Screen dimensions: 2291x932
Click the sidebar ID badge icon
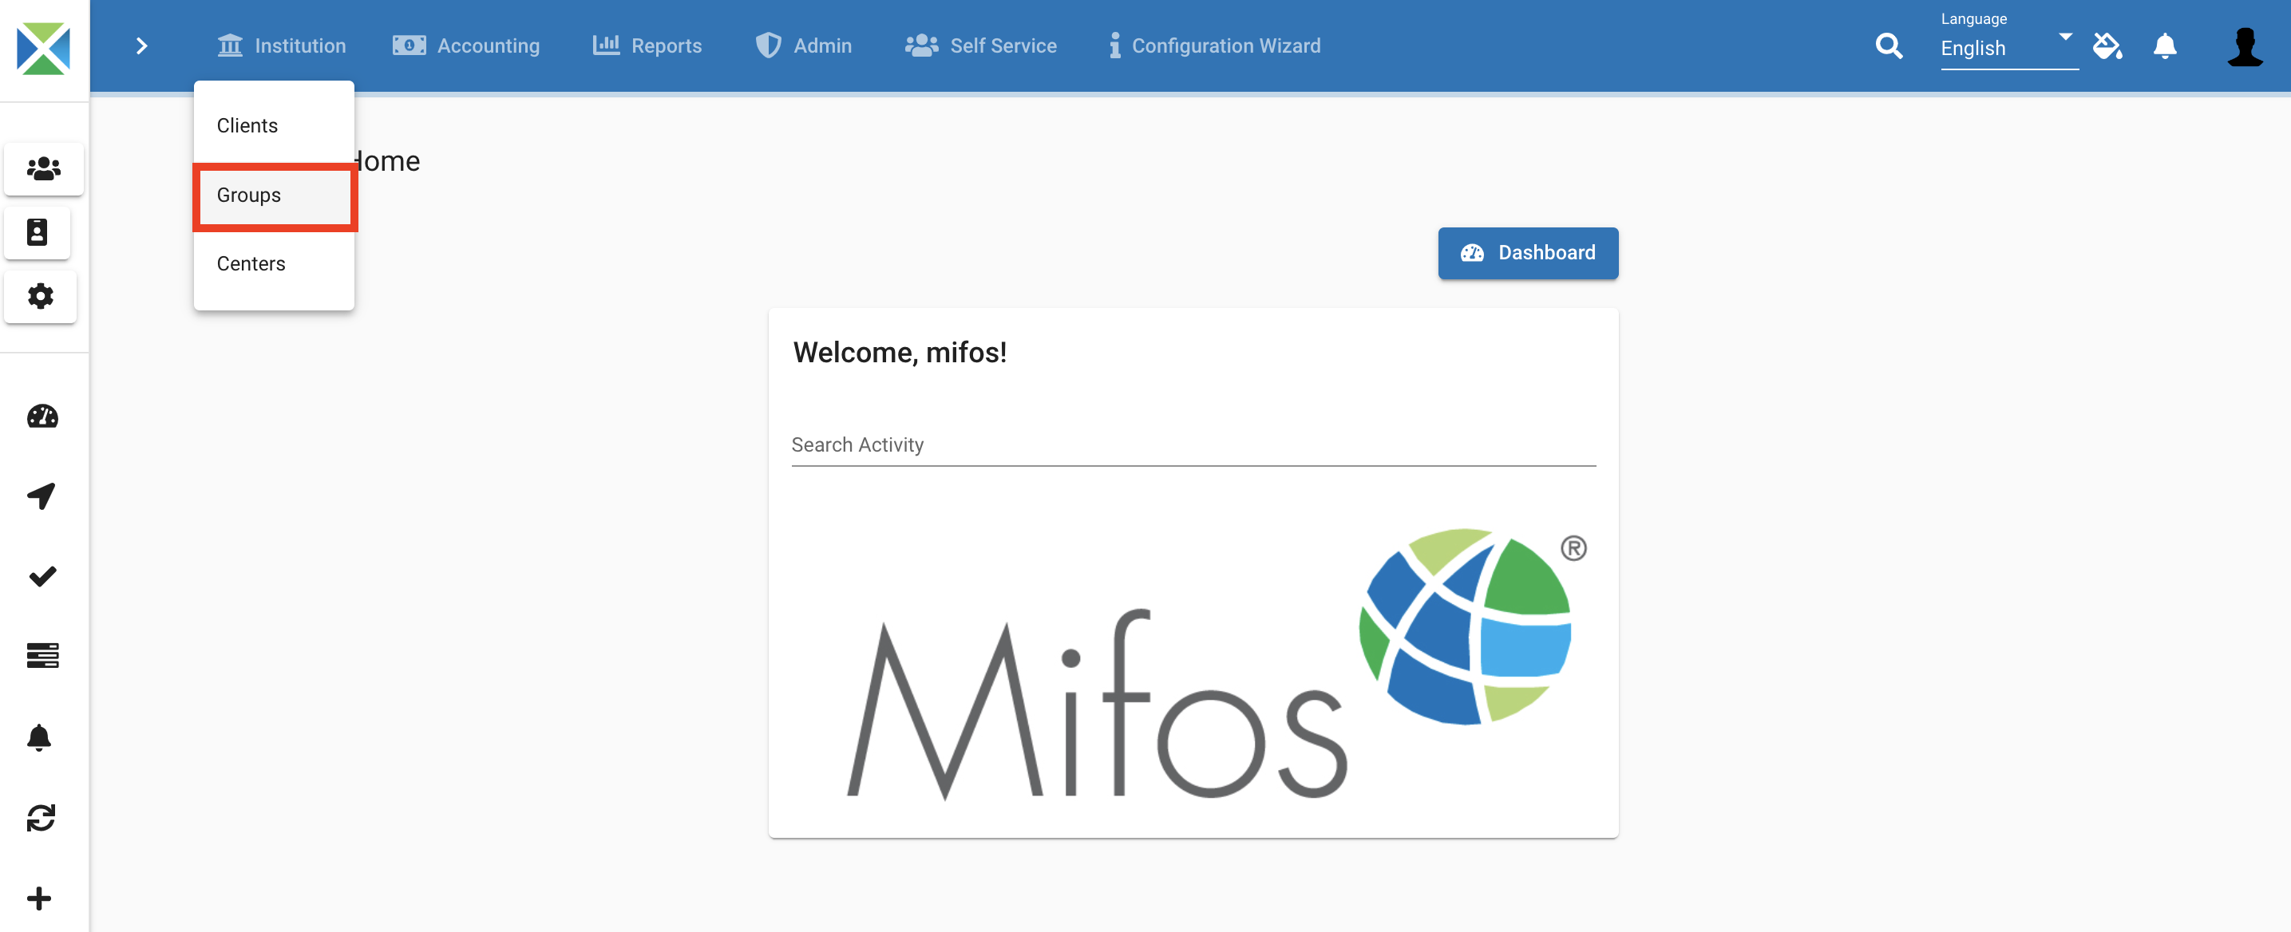(37, 232)
